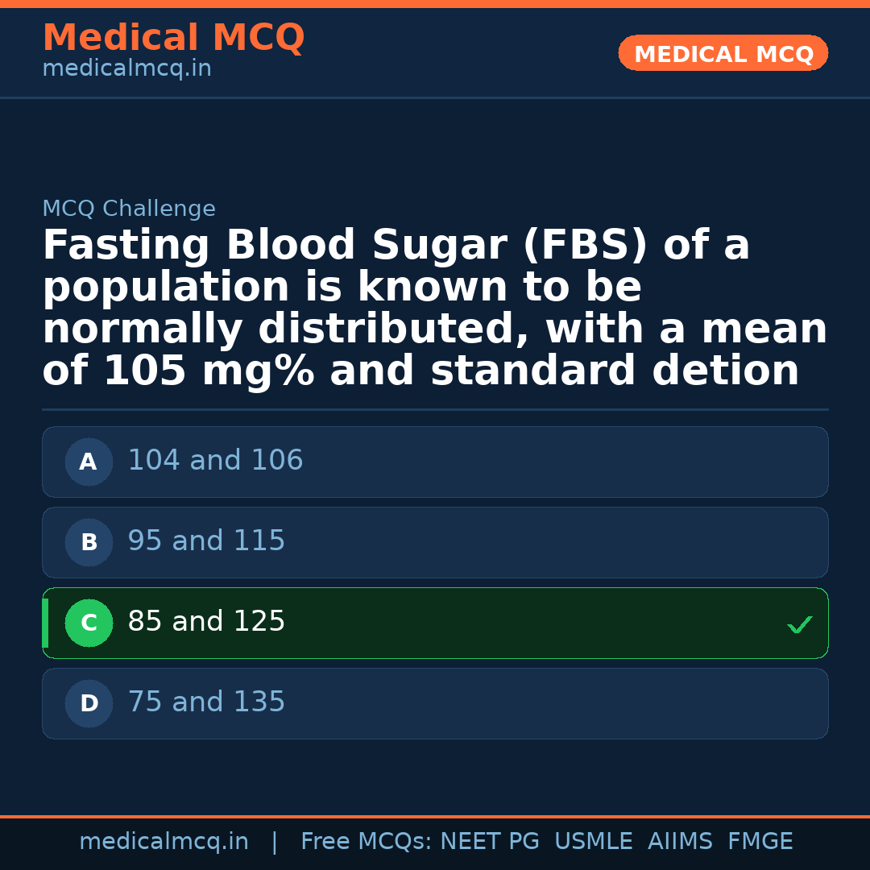870x870 pixels.
Task: Open medicalmcq.in link in the footer
Action: click(164, 842)
